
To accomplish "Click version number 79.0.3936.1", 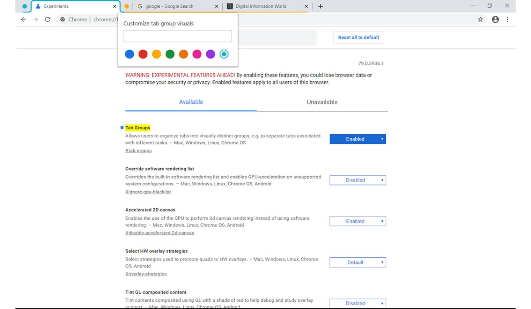I will click(x=371, y=63).
